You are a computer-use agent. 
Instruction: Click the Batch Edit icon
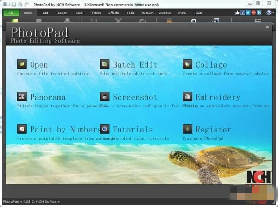[x=105, y=64]
